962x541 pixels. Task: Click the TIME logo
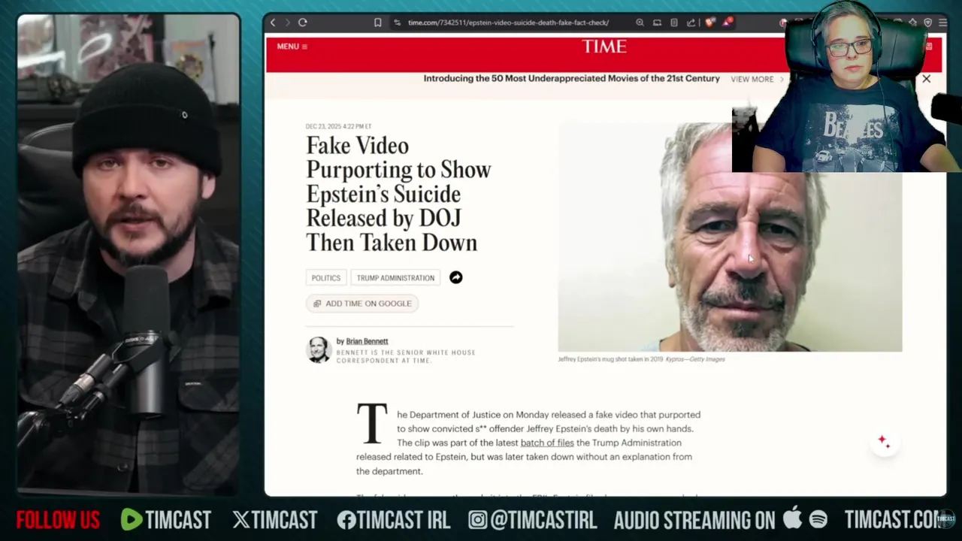(604, 47)
